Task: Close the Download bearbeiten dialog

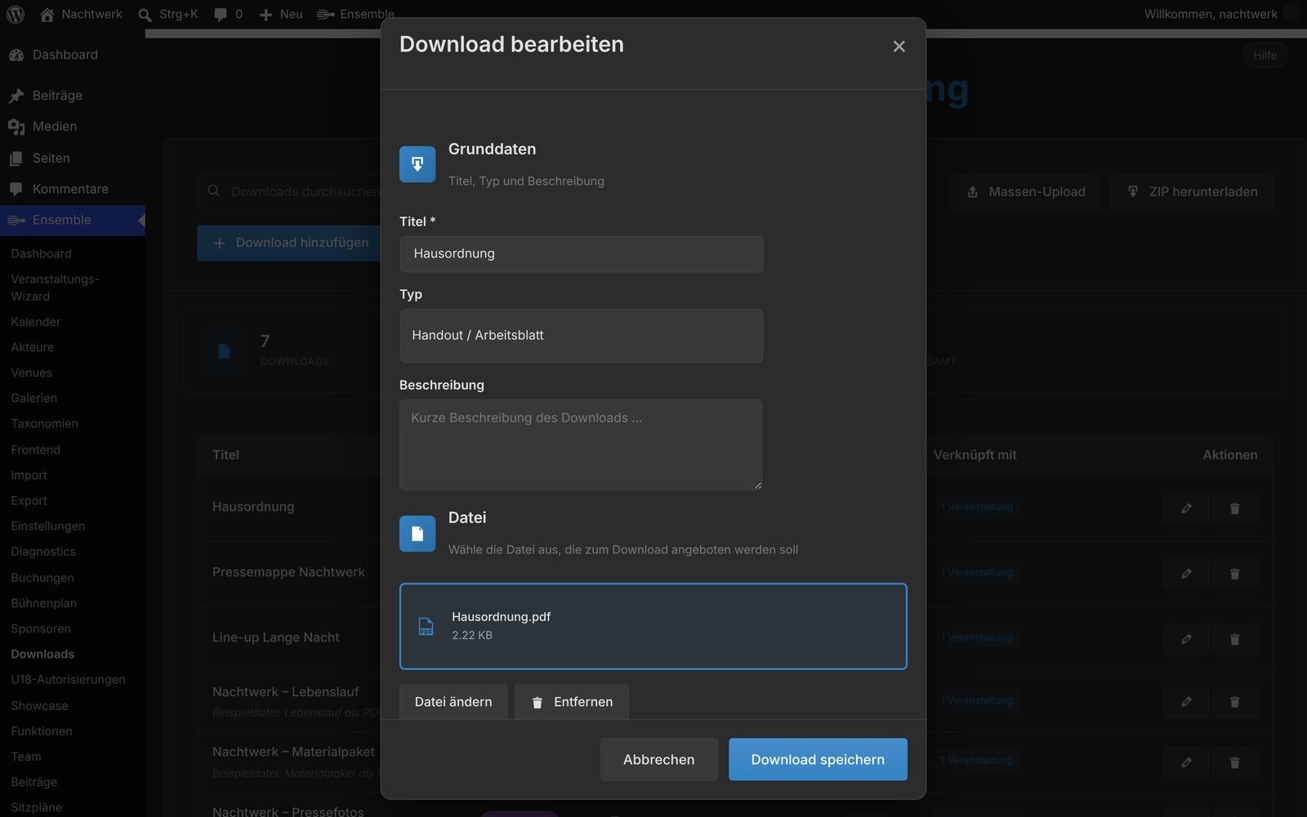Action: point(899,47)
